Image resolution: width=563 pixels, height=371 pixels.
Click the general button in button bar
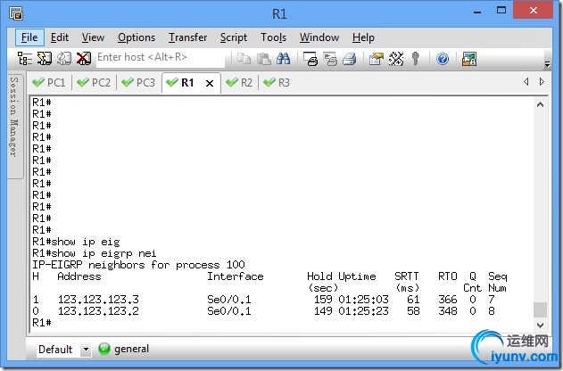coord(124,349)
